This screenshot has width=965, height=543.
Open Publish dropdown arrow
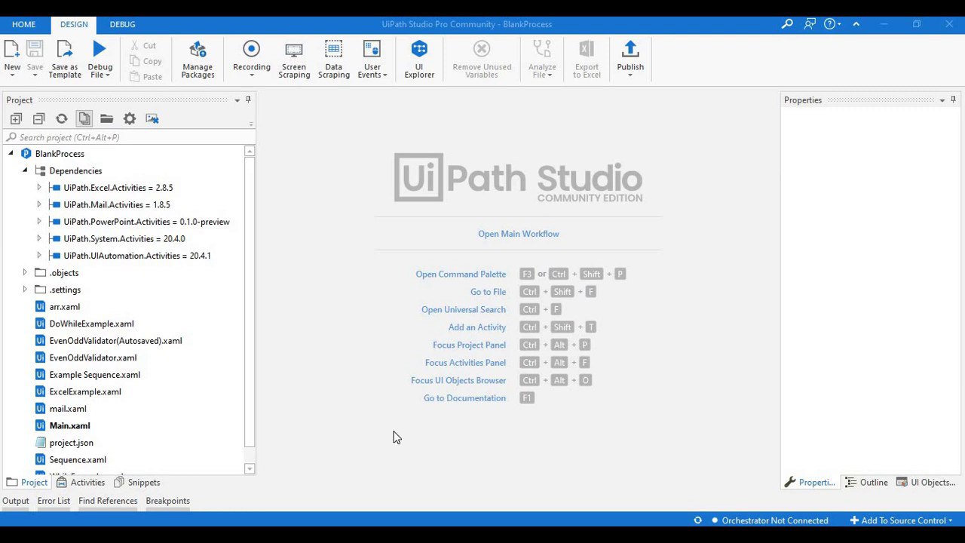coord(630,75)
